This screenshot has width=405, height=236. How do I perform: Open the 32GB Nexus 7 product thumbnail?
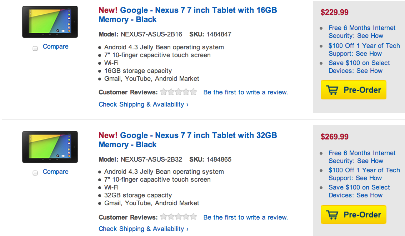coord(50,147)
